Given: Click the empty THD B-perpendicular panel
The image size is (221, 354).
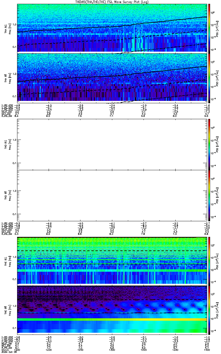Looking at the screenshot, I should (112, 144).
